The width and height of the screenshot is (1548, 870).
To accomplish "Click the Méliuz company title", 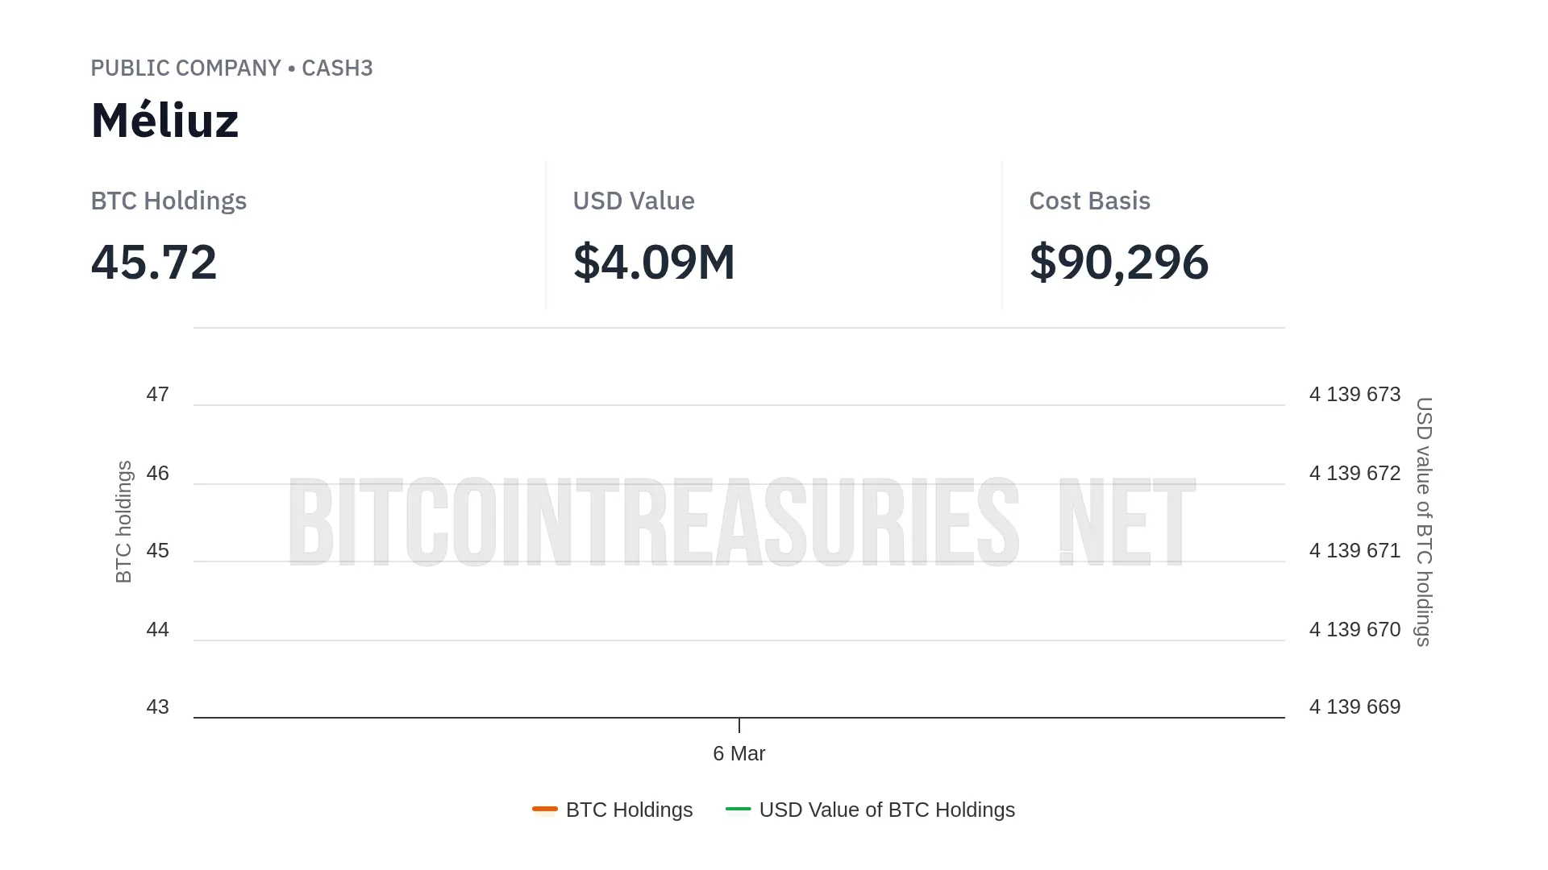I will tap(164, 121).
